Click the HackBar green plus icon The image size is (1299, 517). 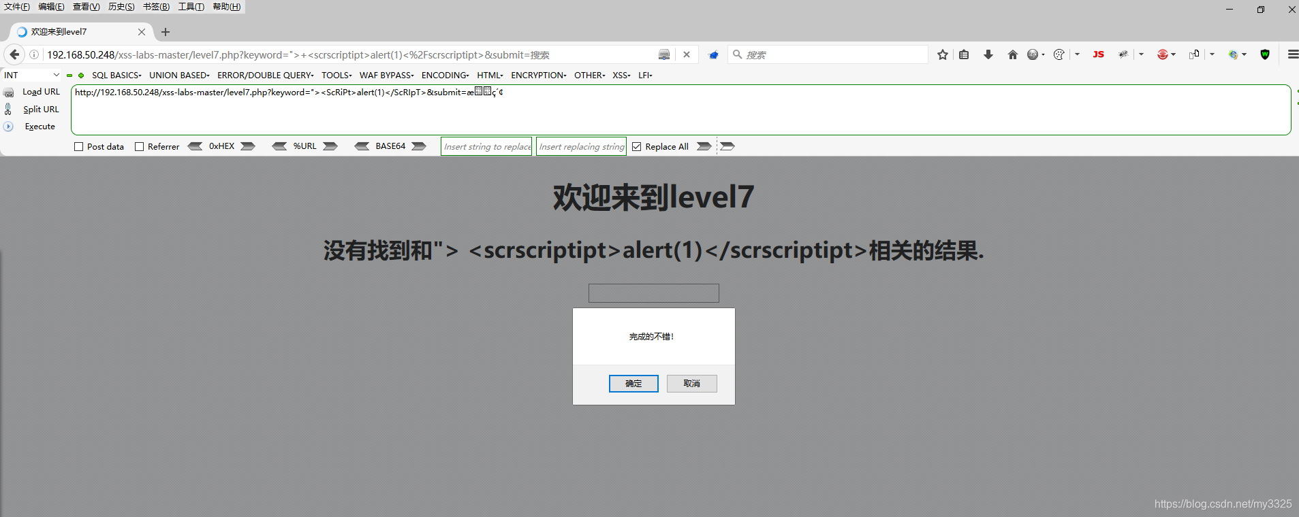[x=81, y=76]
